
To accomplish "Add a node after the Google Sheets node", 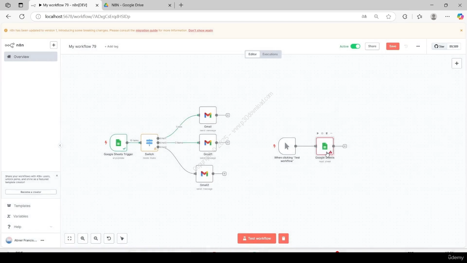I will (x=345, y=146).
